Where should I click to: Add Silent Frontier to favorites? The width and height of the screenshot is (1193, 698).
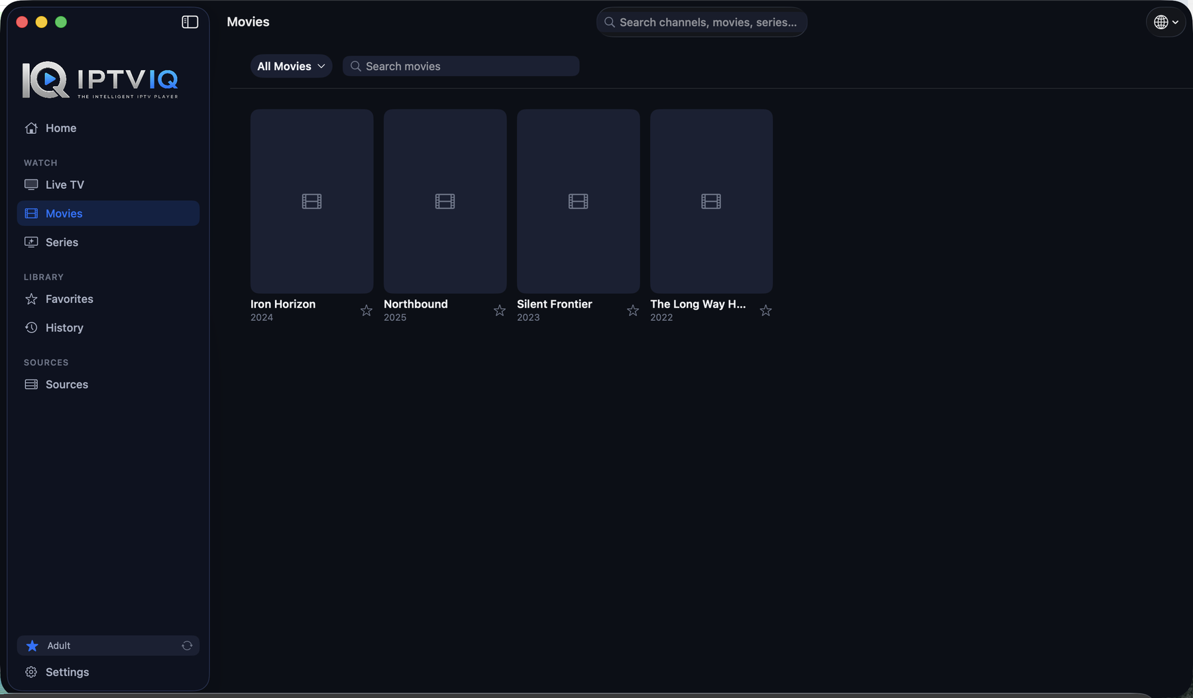coord(633,310)
